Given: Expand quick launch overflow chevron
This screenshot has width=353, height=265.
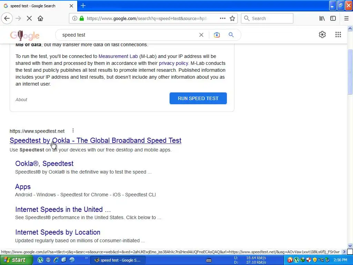Looking at the screenshot, I should [x=86, y=258].
